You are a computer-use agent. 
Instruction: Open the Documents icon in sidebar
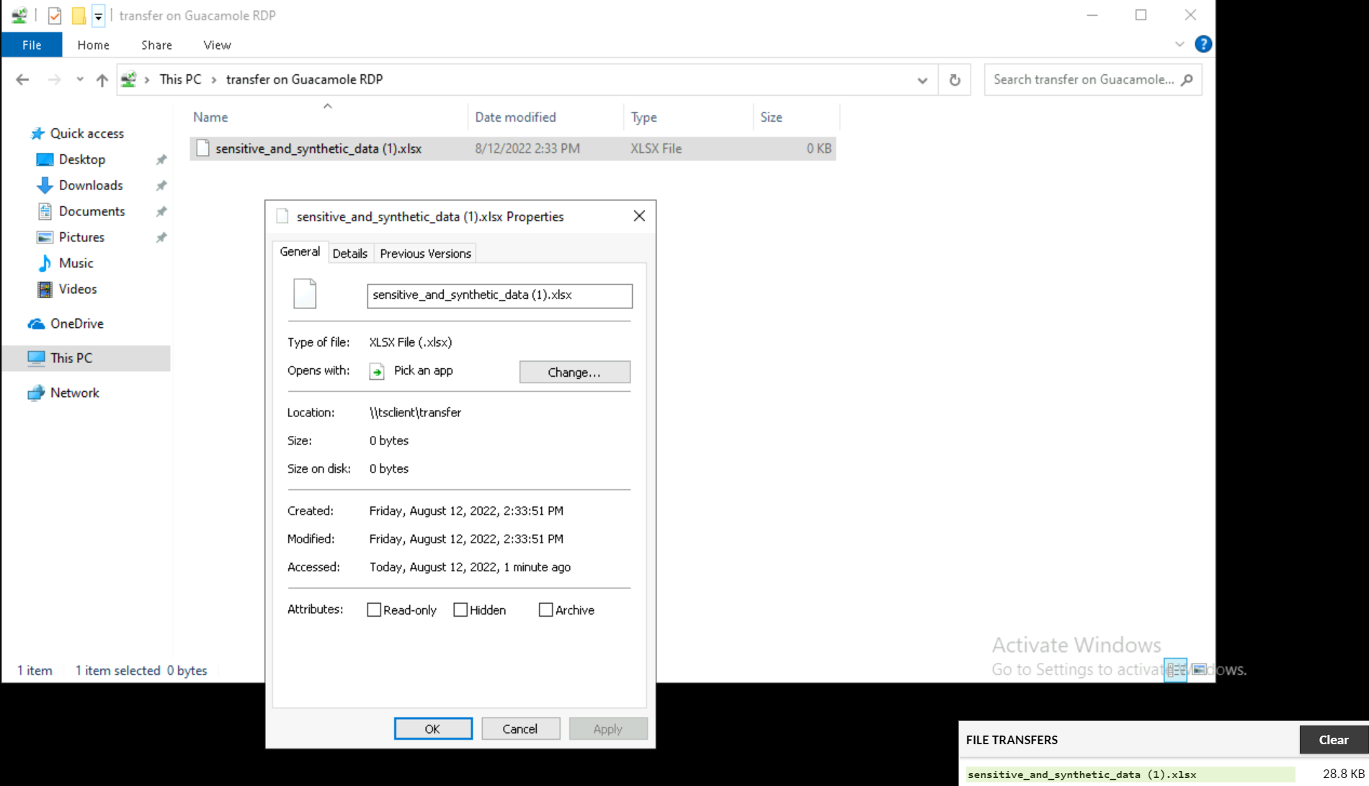45,211
